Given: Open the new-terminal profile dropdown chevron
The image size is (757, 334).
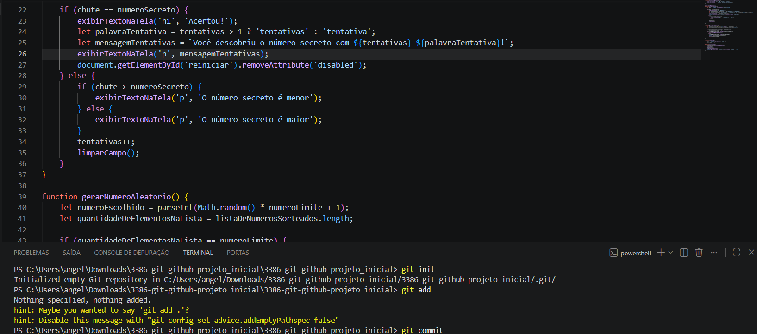Looking at the screenshot, I should 670,252.
